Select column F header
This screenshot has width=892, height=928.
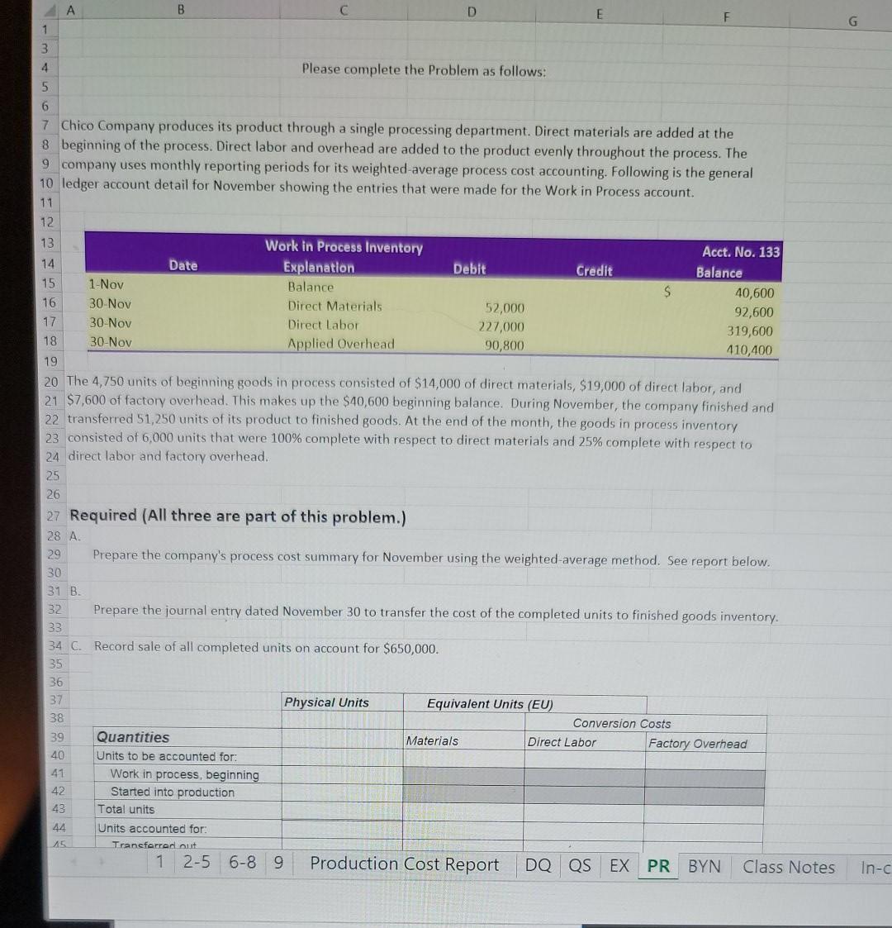point(726,17)
